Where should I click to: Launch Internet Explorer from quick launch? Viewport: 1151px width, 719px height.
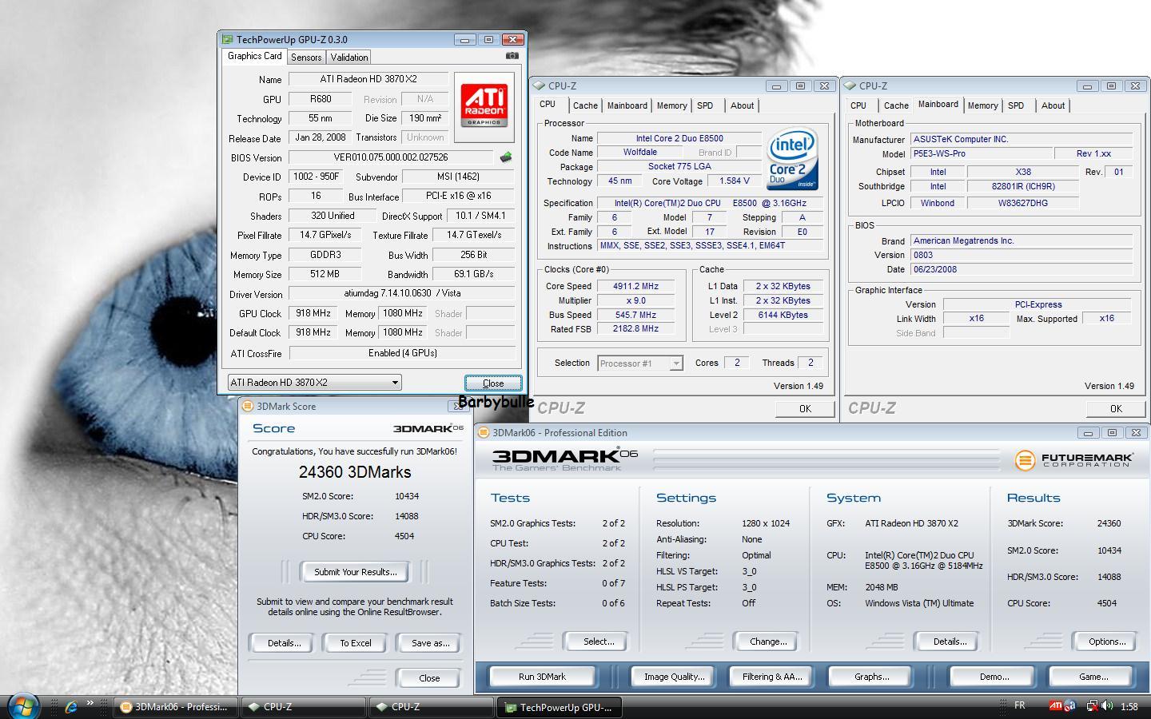(x=71, y=706)
